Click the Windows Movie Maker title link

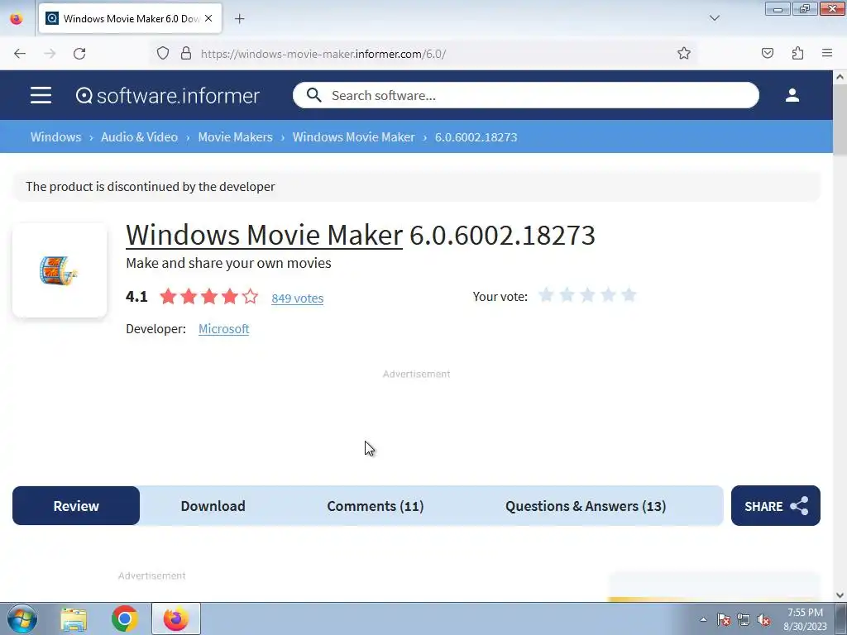tap(264, 235)
